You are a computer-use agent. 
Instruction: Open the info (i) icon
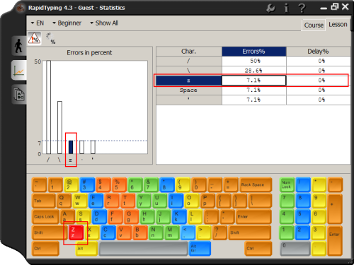(x=286, y=8)
